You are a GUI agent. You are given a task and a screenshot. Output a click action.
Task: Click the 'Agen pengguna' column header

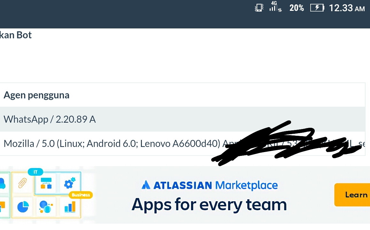point(36,95)
